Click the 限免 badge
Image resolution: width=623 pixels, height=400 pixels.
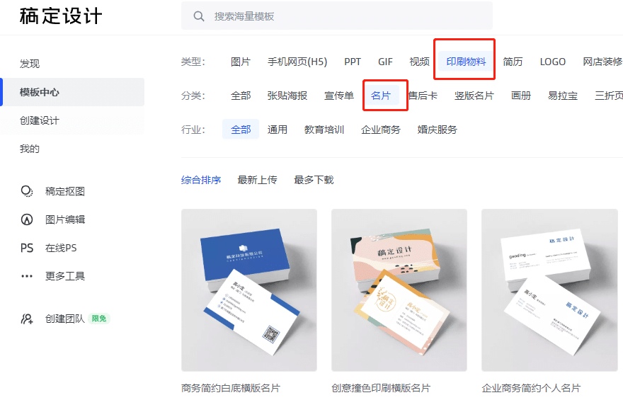tap(99, 319)
